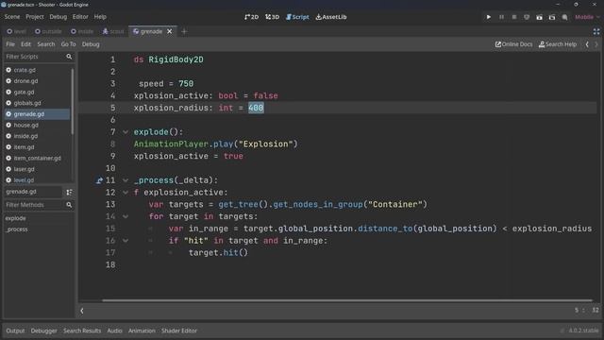Switch to the outside scene tab
This screenshot has height=340, width=604.
pos(48,31)
